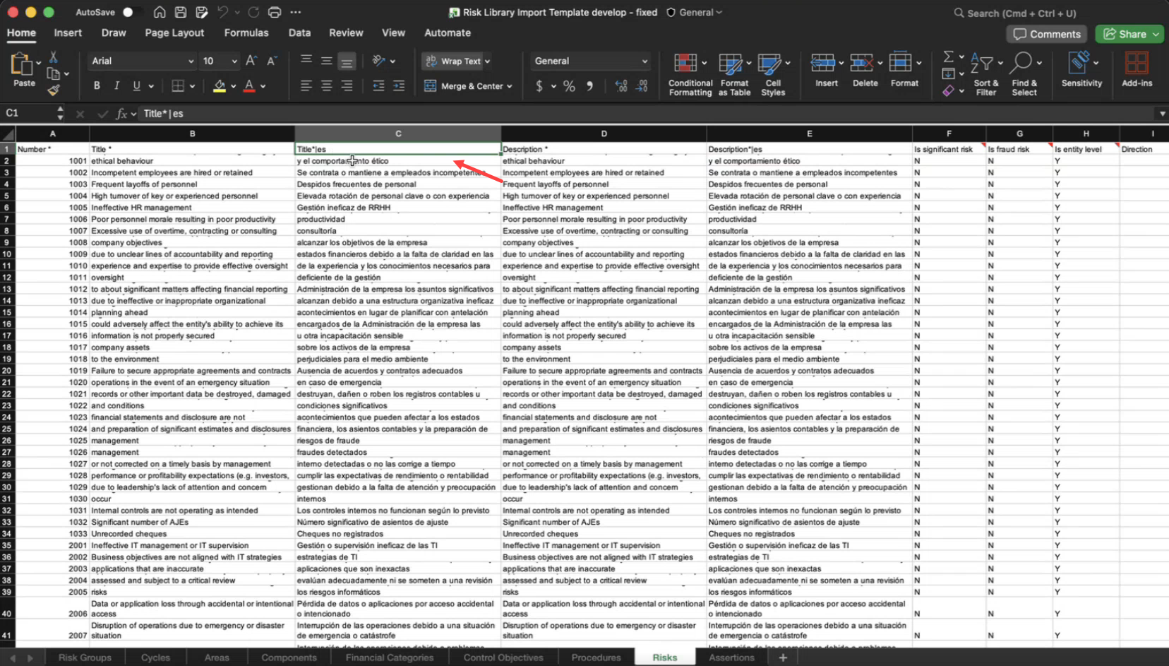Click the Home icon in title bar
The height and width of the screenshot is (666, 1169).
tap(160, 12)
